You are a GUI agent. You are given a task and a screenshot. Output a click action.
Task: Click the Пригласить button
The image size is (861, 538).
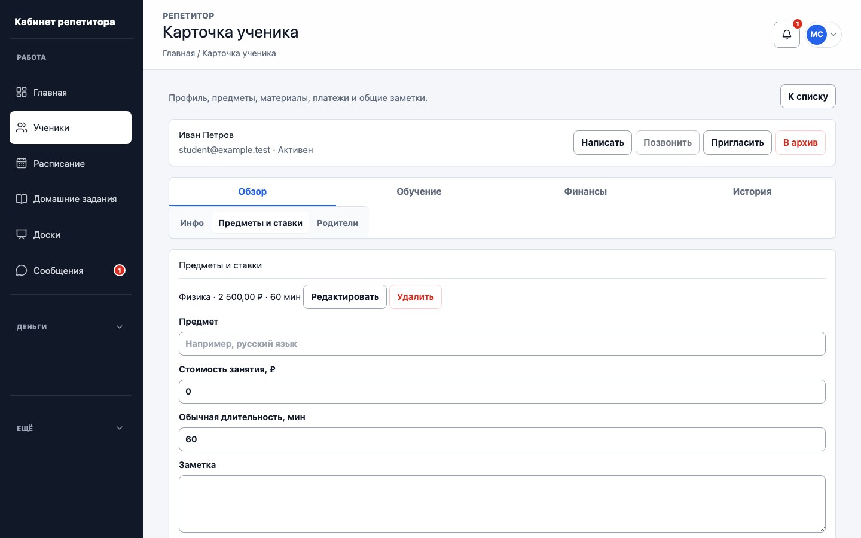click(737, 143)
